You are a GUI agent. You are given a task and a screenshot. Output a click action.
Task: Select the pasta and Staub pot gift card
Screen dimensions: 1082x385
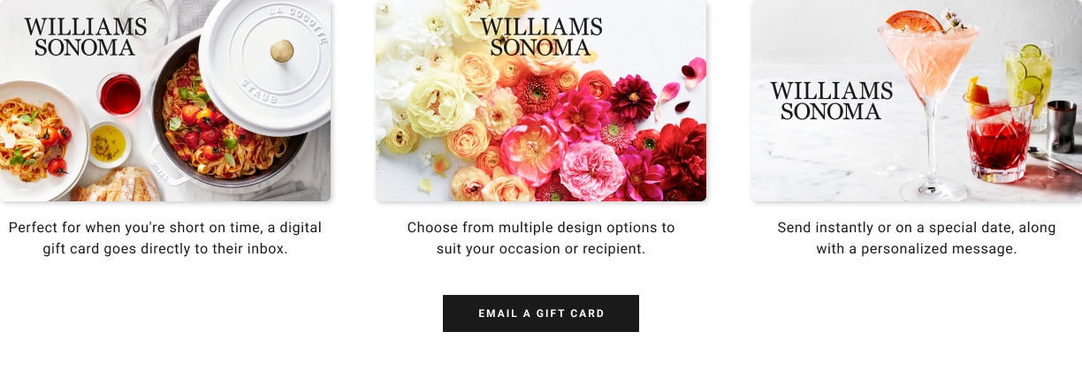pyautogui.click(x=165, y=101)
